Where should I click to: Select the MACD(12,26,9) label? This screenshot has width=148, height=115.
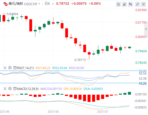tap(28, 89)
